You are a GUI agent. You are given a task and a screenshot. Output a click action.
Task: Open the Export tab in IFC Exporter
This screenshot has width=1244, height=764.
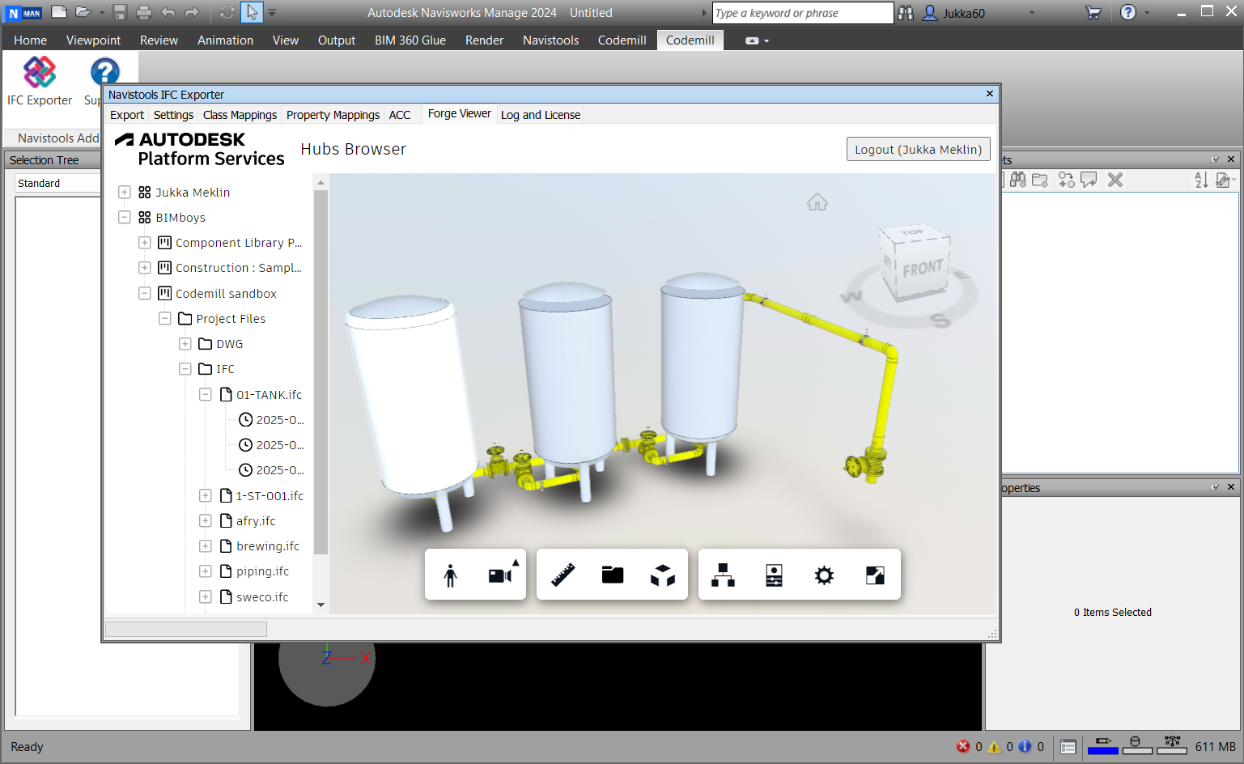(x=127, y=115)
